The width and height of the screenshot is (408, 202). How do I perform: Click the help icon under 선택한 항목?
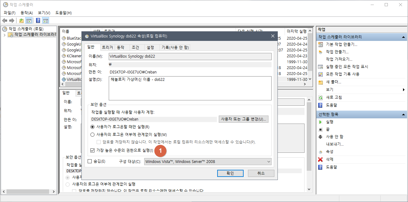320,167
